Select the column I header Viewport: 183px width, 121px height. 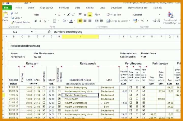[80, 37]
